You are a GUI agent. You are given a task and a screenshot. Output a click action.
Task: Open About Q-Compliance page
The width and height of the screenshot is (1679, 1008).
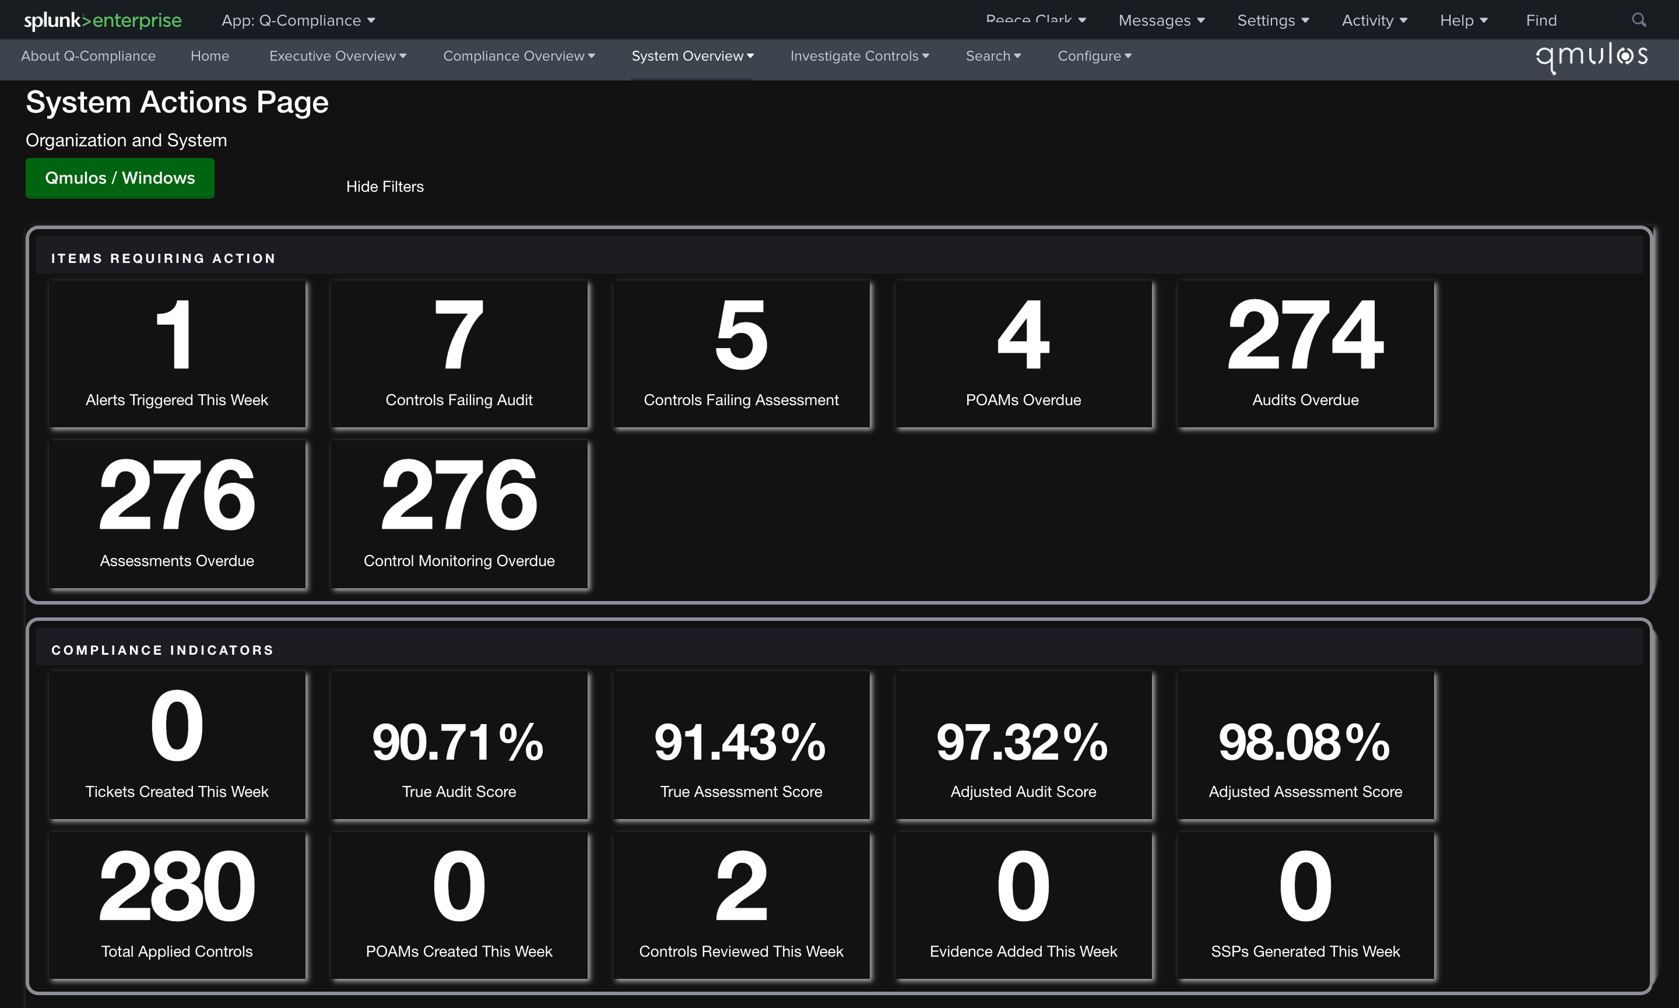coord(88,56)
